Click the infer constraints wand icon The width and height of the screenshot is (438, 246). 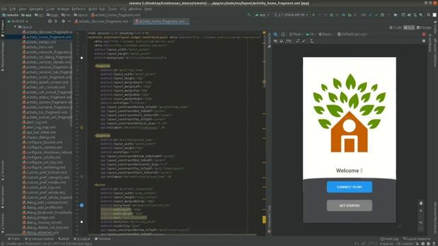pyautogui.click(x=304, y=41)
